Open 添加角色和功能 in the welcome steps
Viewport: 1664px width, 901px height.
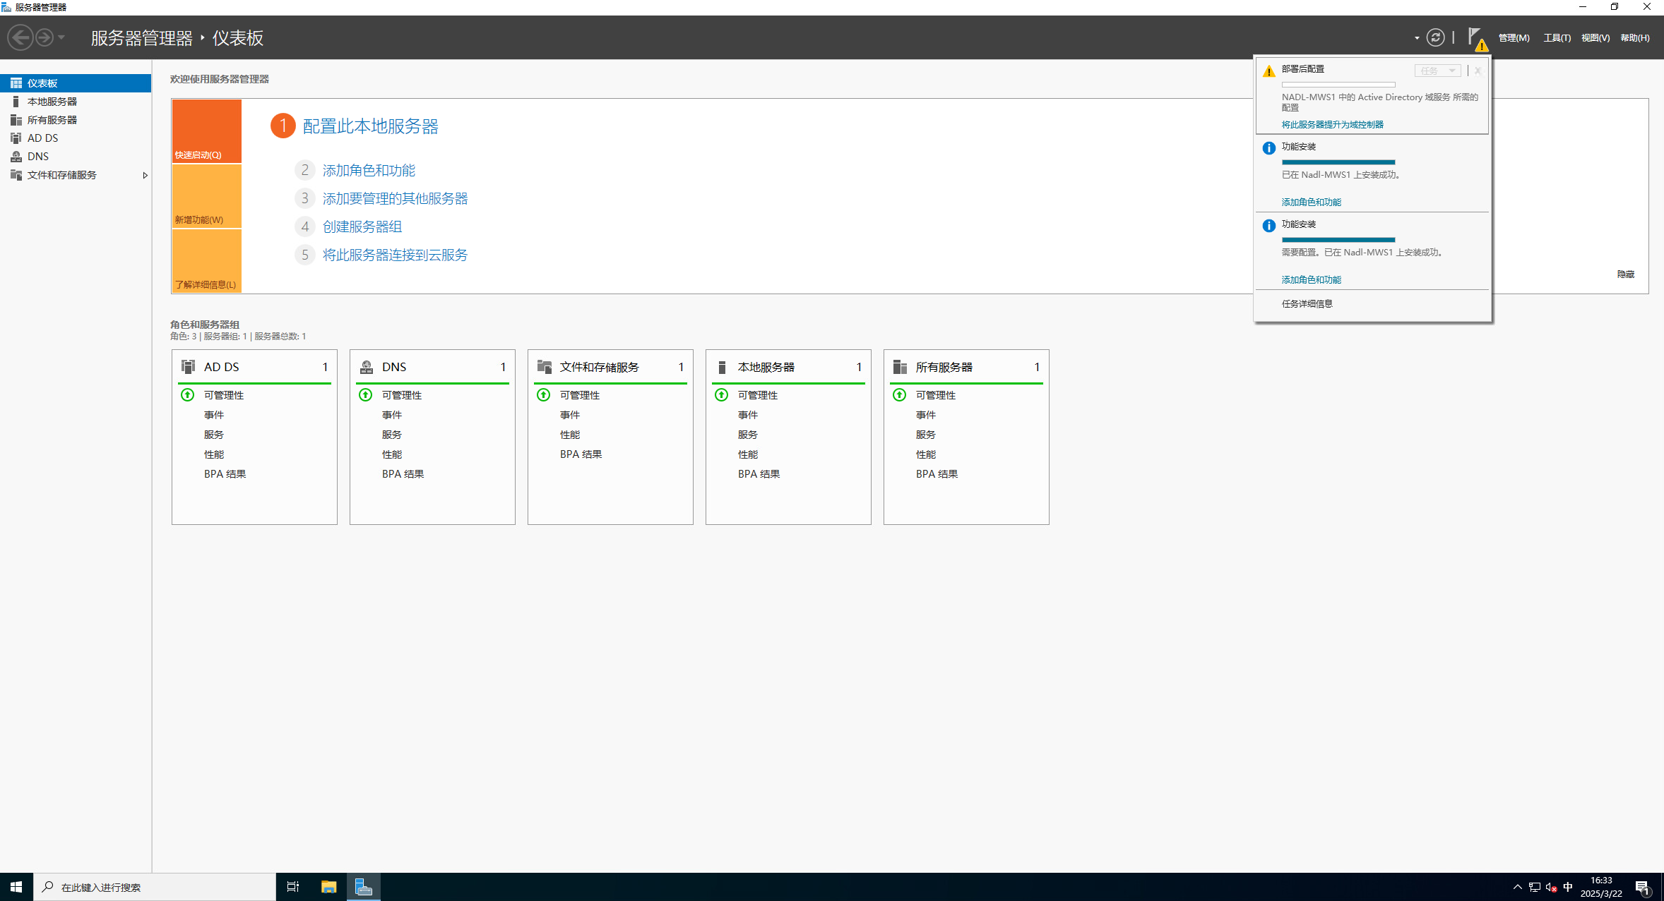click(x=369, y=170)
